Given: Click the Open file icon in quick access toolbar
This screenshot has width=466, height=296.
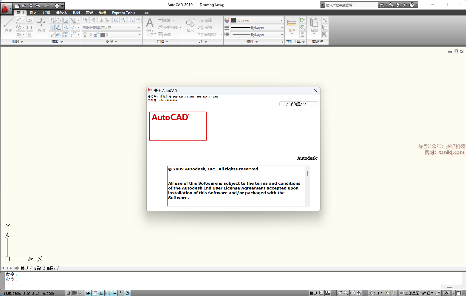Looking at the screenshot, I should (x=24, y=6).
